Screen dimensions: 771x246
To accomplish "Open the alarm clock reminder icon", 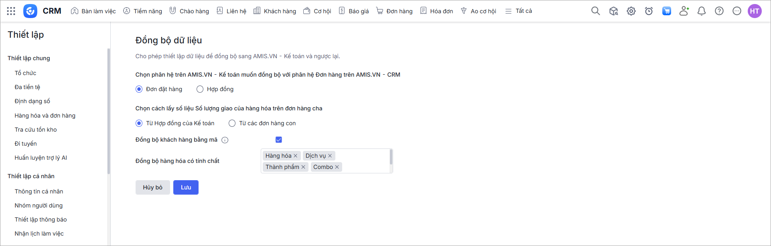I will 649,11.
